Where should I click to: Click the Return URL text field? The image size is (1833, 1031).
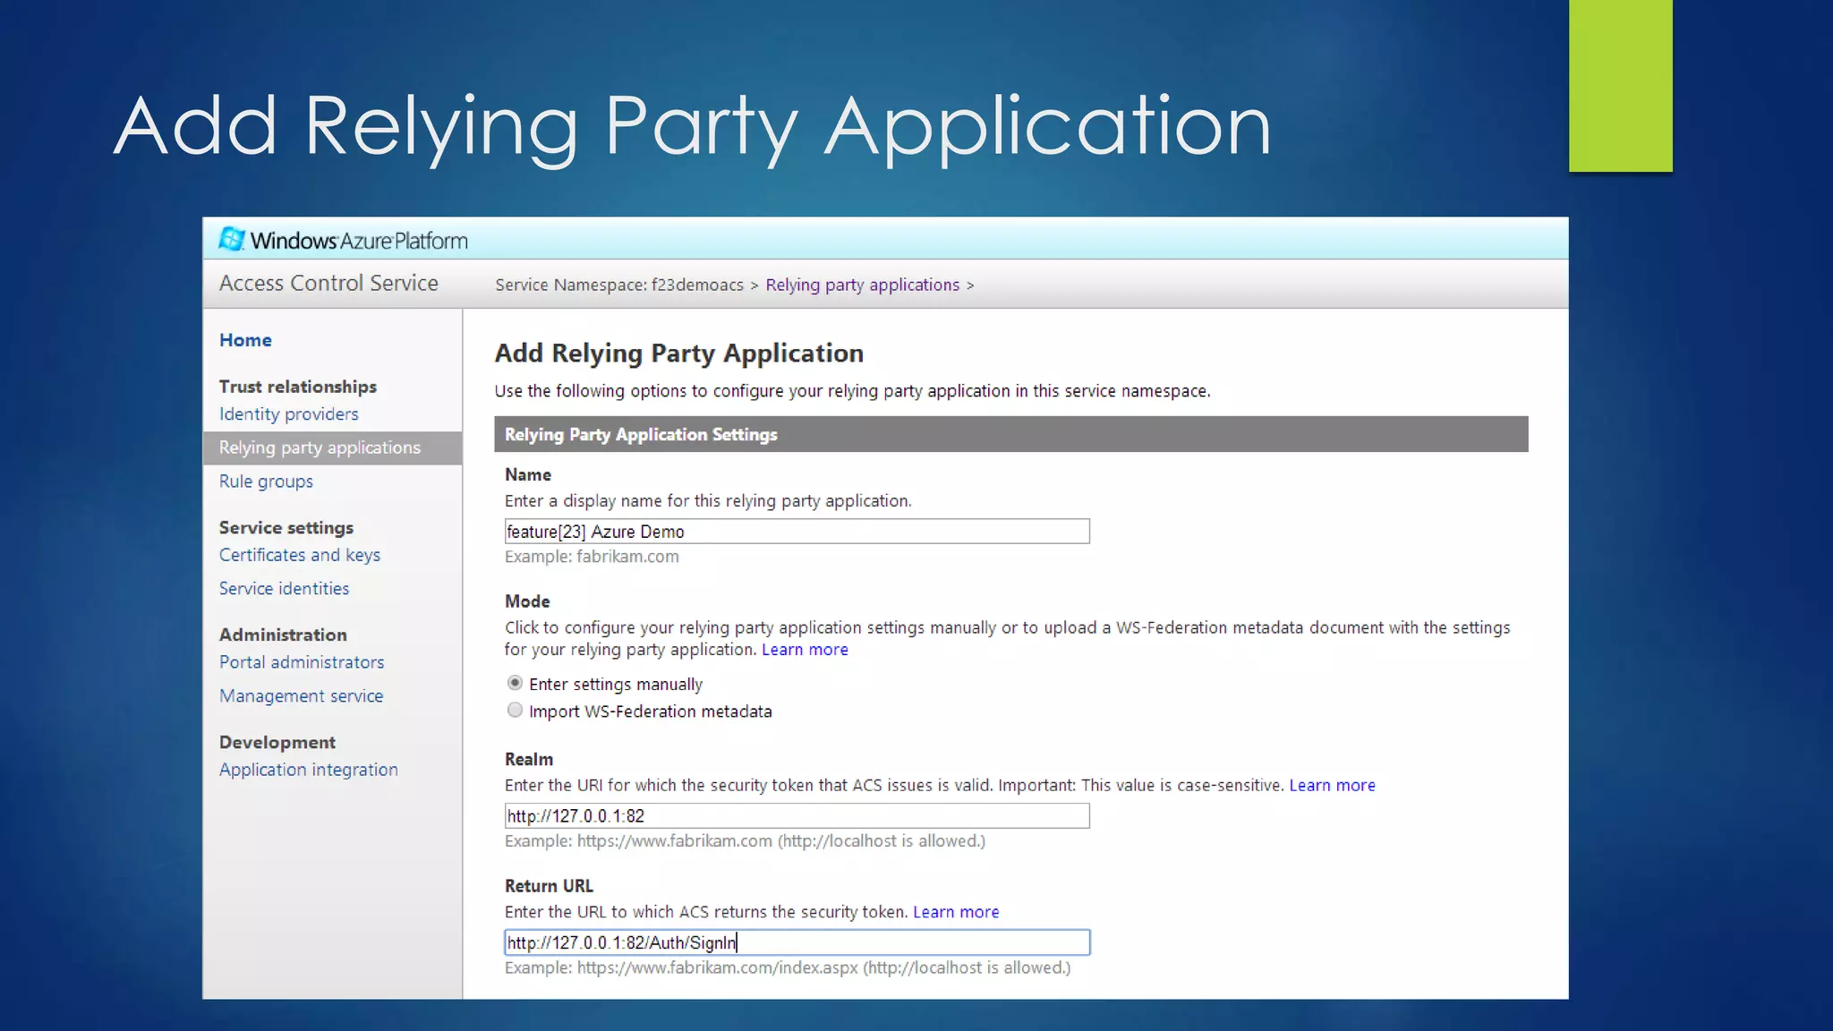797,942
